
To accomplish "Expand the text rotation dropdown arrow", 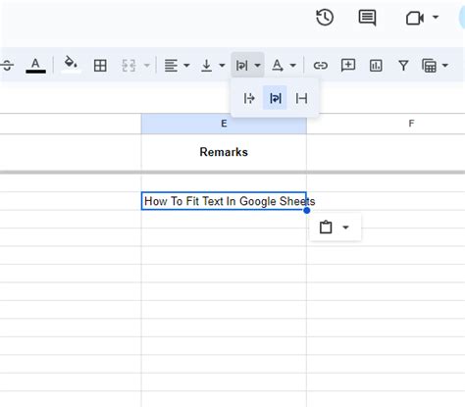I will pos(293,66).
